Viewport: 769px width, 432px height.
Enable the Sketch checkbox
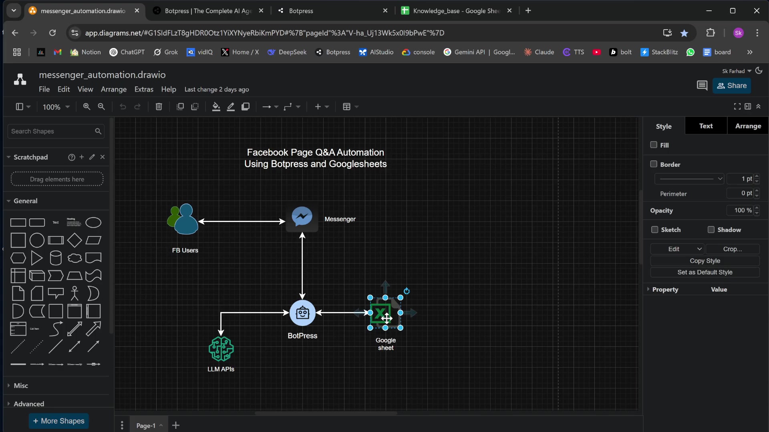click(x=654, y=230)
